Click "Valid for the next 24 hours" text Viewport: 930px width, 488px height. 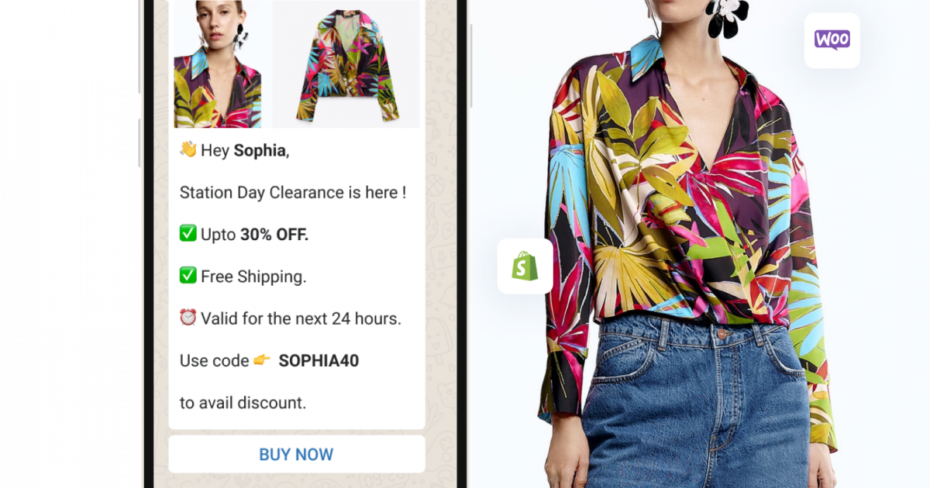(301, 318)
